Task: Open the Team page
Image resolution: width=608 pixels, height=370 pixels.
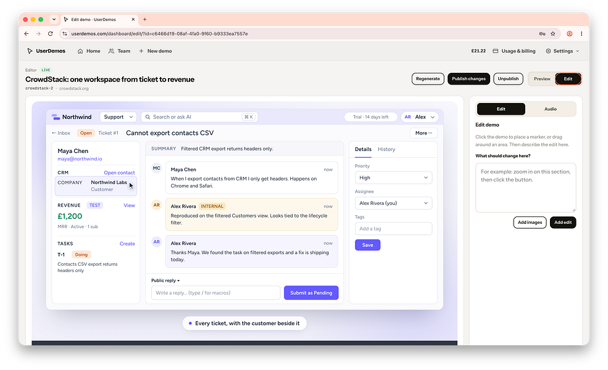Action: coord(119,51)
